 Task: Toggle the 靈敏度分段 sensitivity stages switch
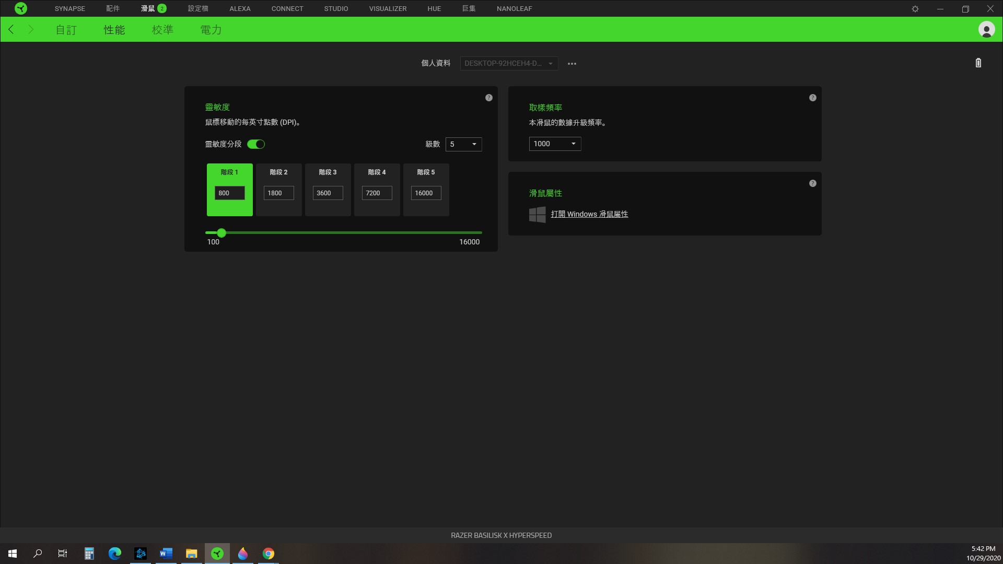(x=256, y=144)
